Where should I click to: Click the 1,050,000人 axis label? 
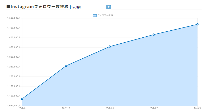coord(14,106)
